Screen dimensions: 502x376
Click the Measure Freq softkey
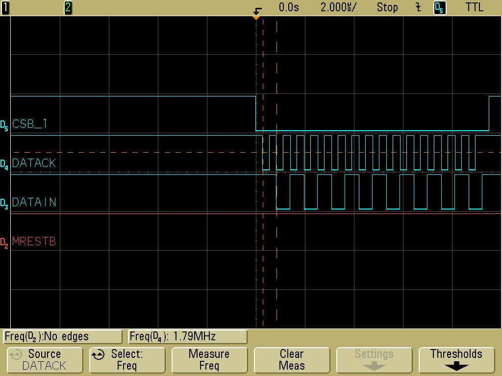pos(209,360)
